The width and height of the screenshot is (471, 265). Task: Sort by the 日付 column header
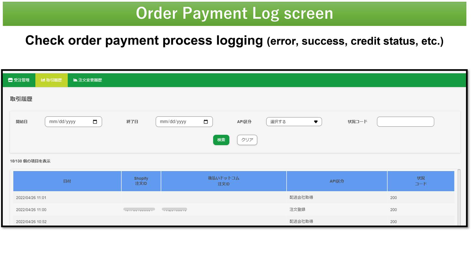tap(67, 181)
